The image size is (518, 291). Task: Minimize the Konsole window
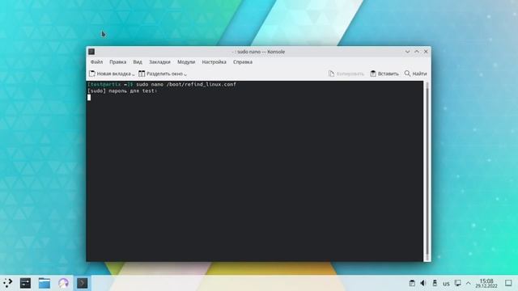[407, 52]
